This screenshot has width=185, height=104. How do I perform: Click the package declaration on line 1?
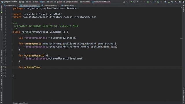pyautogui.click(x=45, y=8)
